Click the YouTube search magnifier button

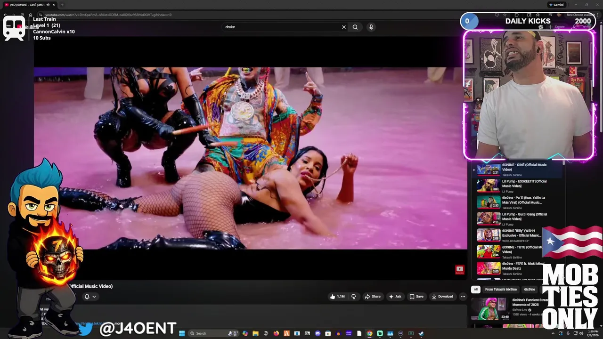(355, 27)
